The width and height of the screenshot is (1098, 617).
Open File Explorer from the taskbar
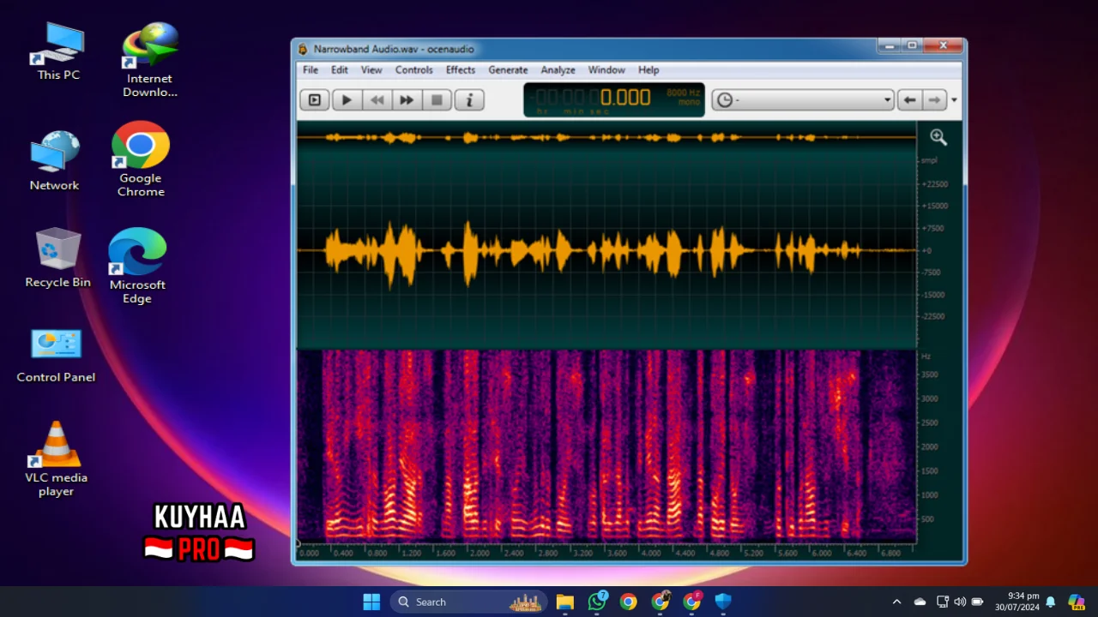[564, 602]
